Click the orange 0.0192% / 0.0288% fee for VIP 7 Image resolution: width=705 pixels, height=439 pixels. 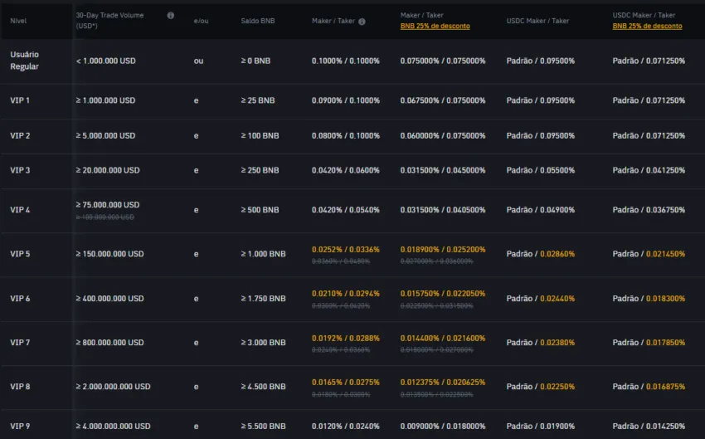(346, 338)
